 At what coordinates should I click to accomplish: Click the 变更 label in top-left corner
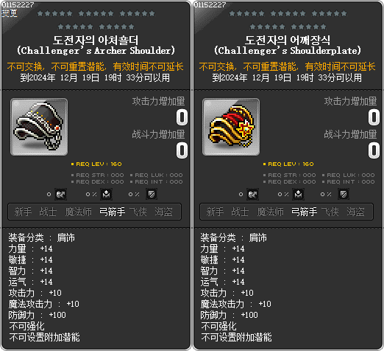10,13
